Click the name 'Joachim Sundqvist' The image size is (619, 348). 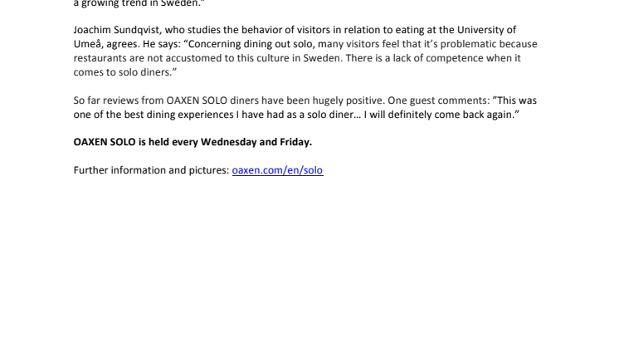116,30
